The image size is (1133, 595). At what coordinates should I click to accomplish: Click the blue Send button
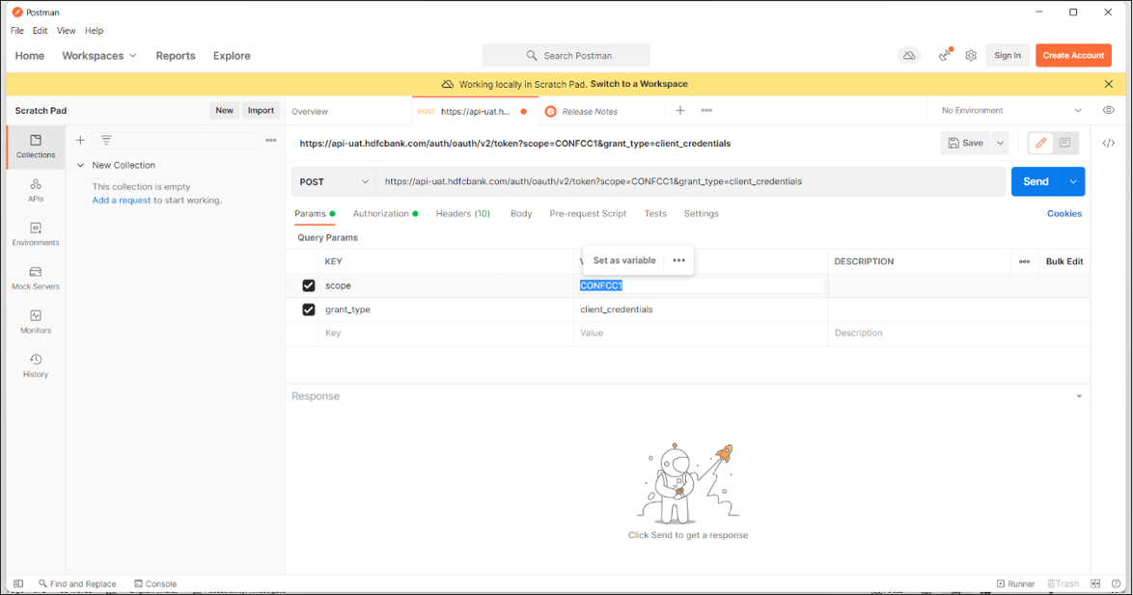coord(1036,181)
